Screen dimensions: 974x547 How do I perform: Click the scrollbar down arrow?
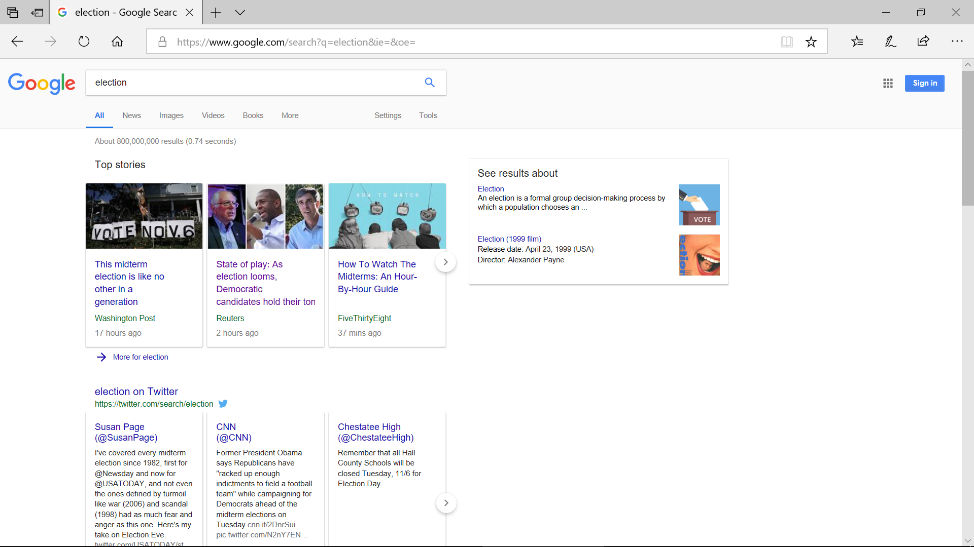pos(967,541)
